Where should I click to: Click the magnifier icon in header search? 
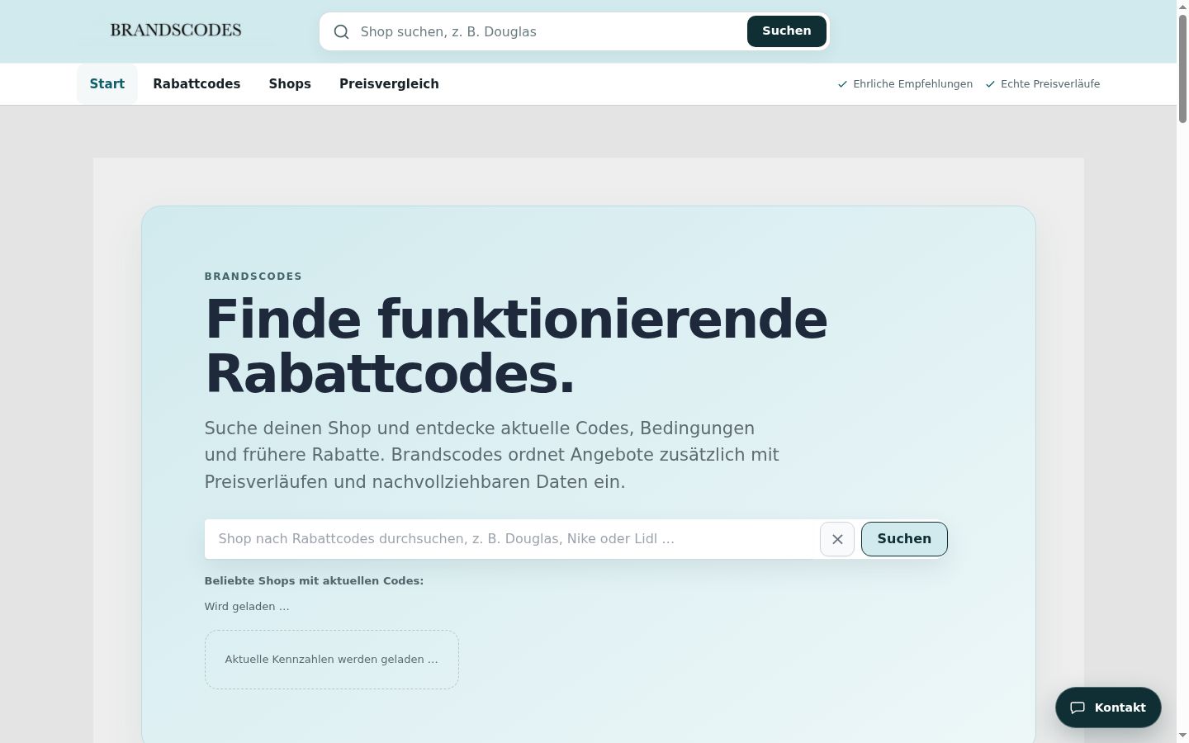341,31
